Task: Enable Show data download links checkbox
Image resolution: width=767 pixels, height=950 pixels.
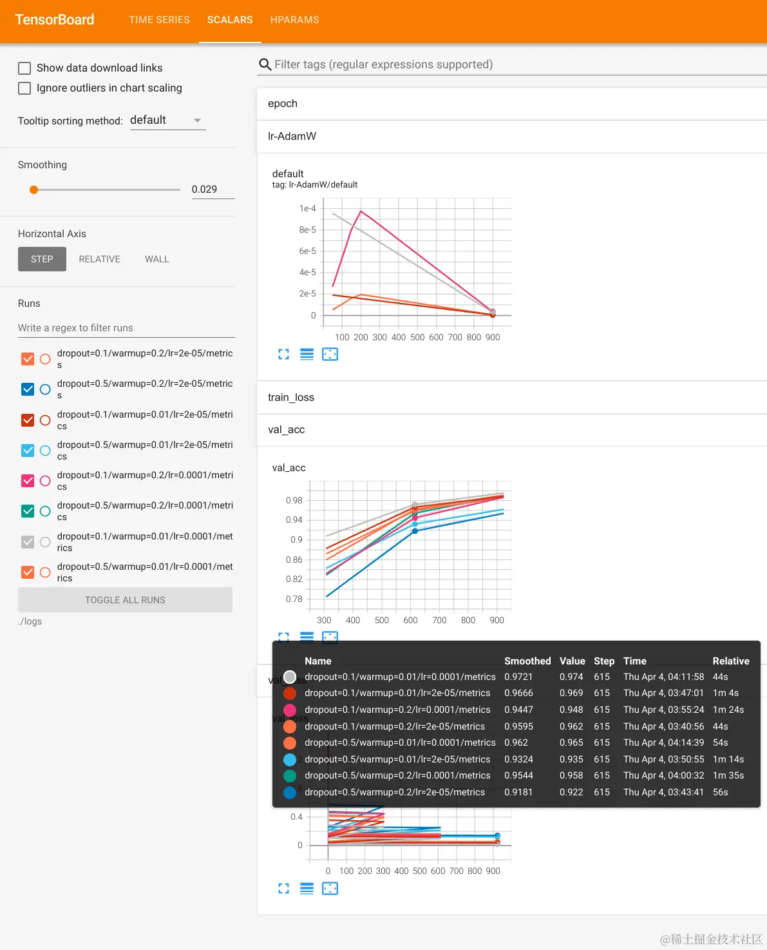Action: (24, 68)
